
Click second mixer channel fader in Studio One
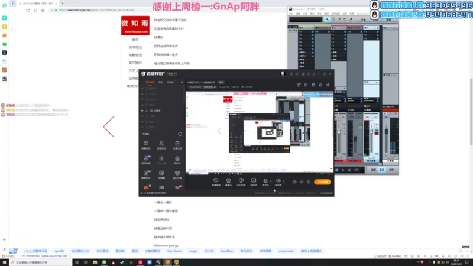click(x=355, y=139)
